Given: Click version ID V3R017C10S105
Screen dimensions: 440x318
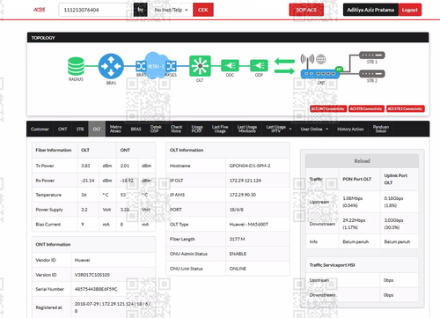Looking at the screenshot, I should [x=92, y=275].
